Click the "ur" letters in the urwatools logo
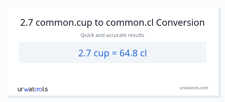 point(21,89)
